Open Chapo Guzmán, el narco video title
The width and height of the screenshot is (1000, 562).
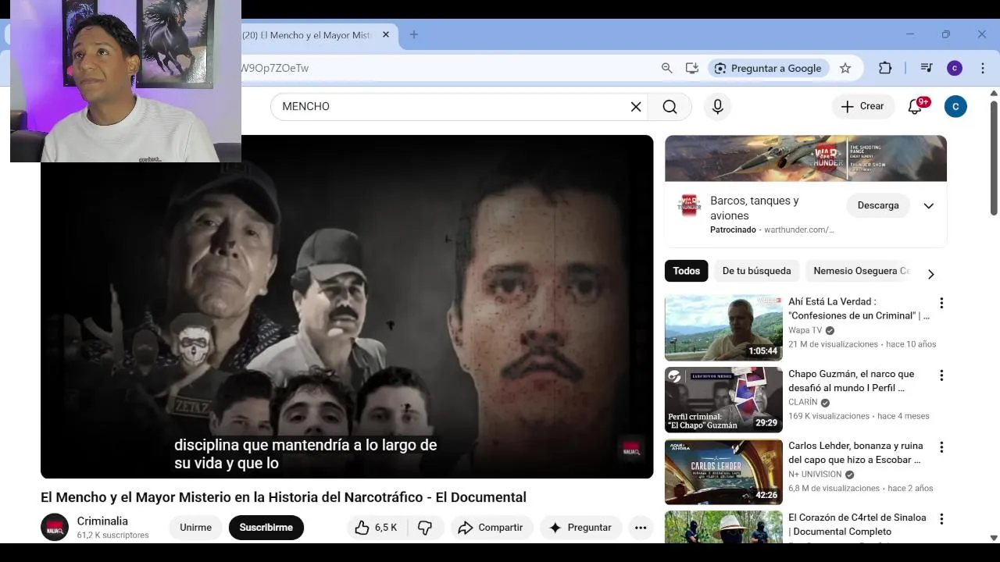pyautogui.click(x=851, y=381)
